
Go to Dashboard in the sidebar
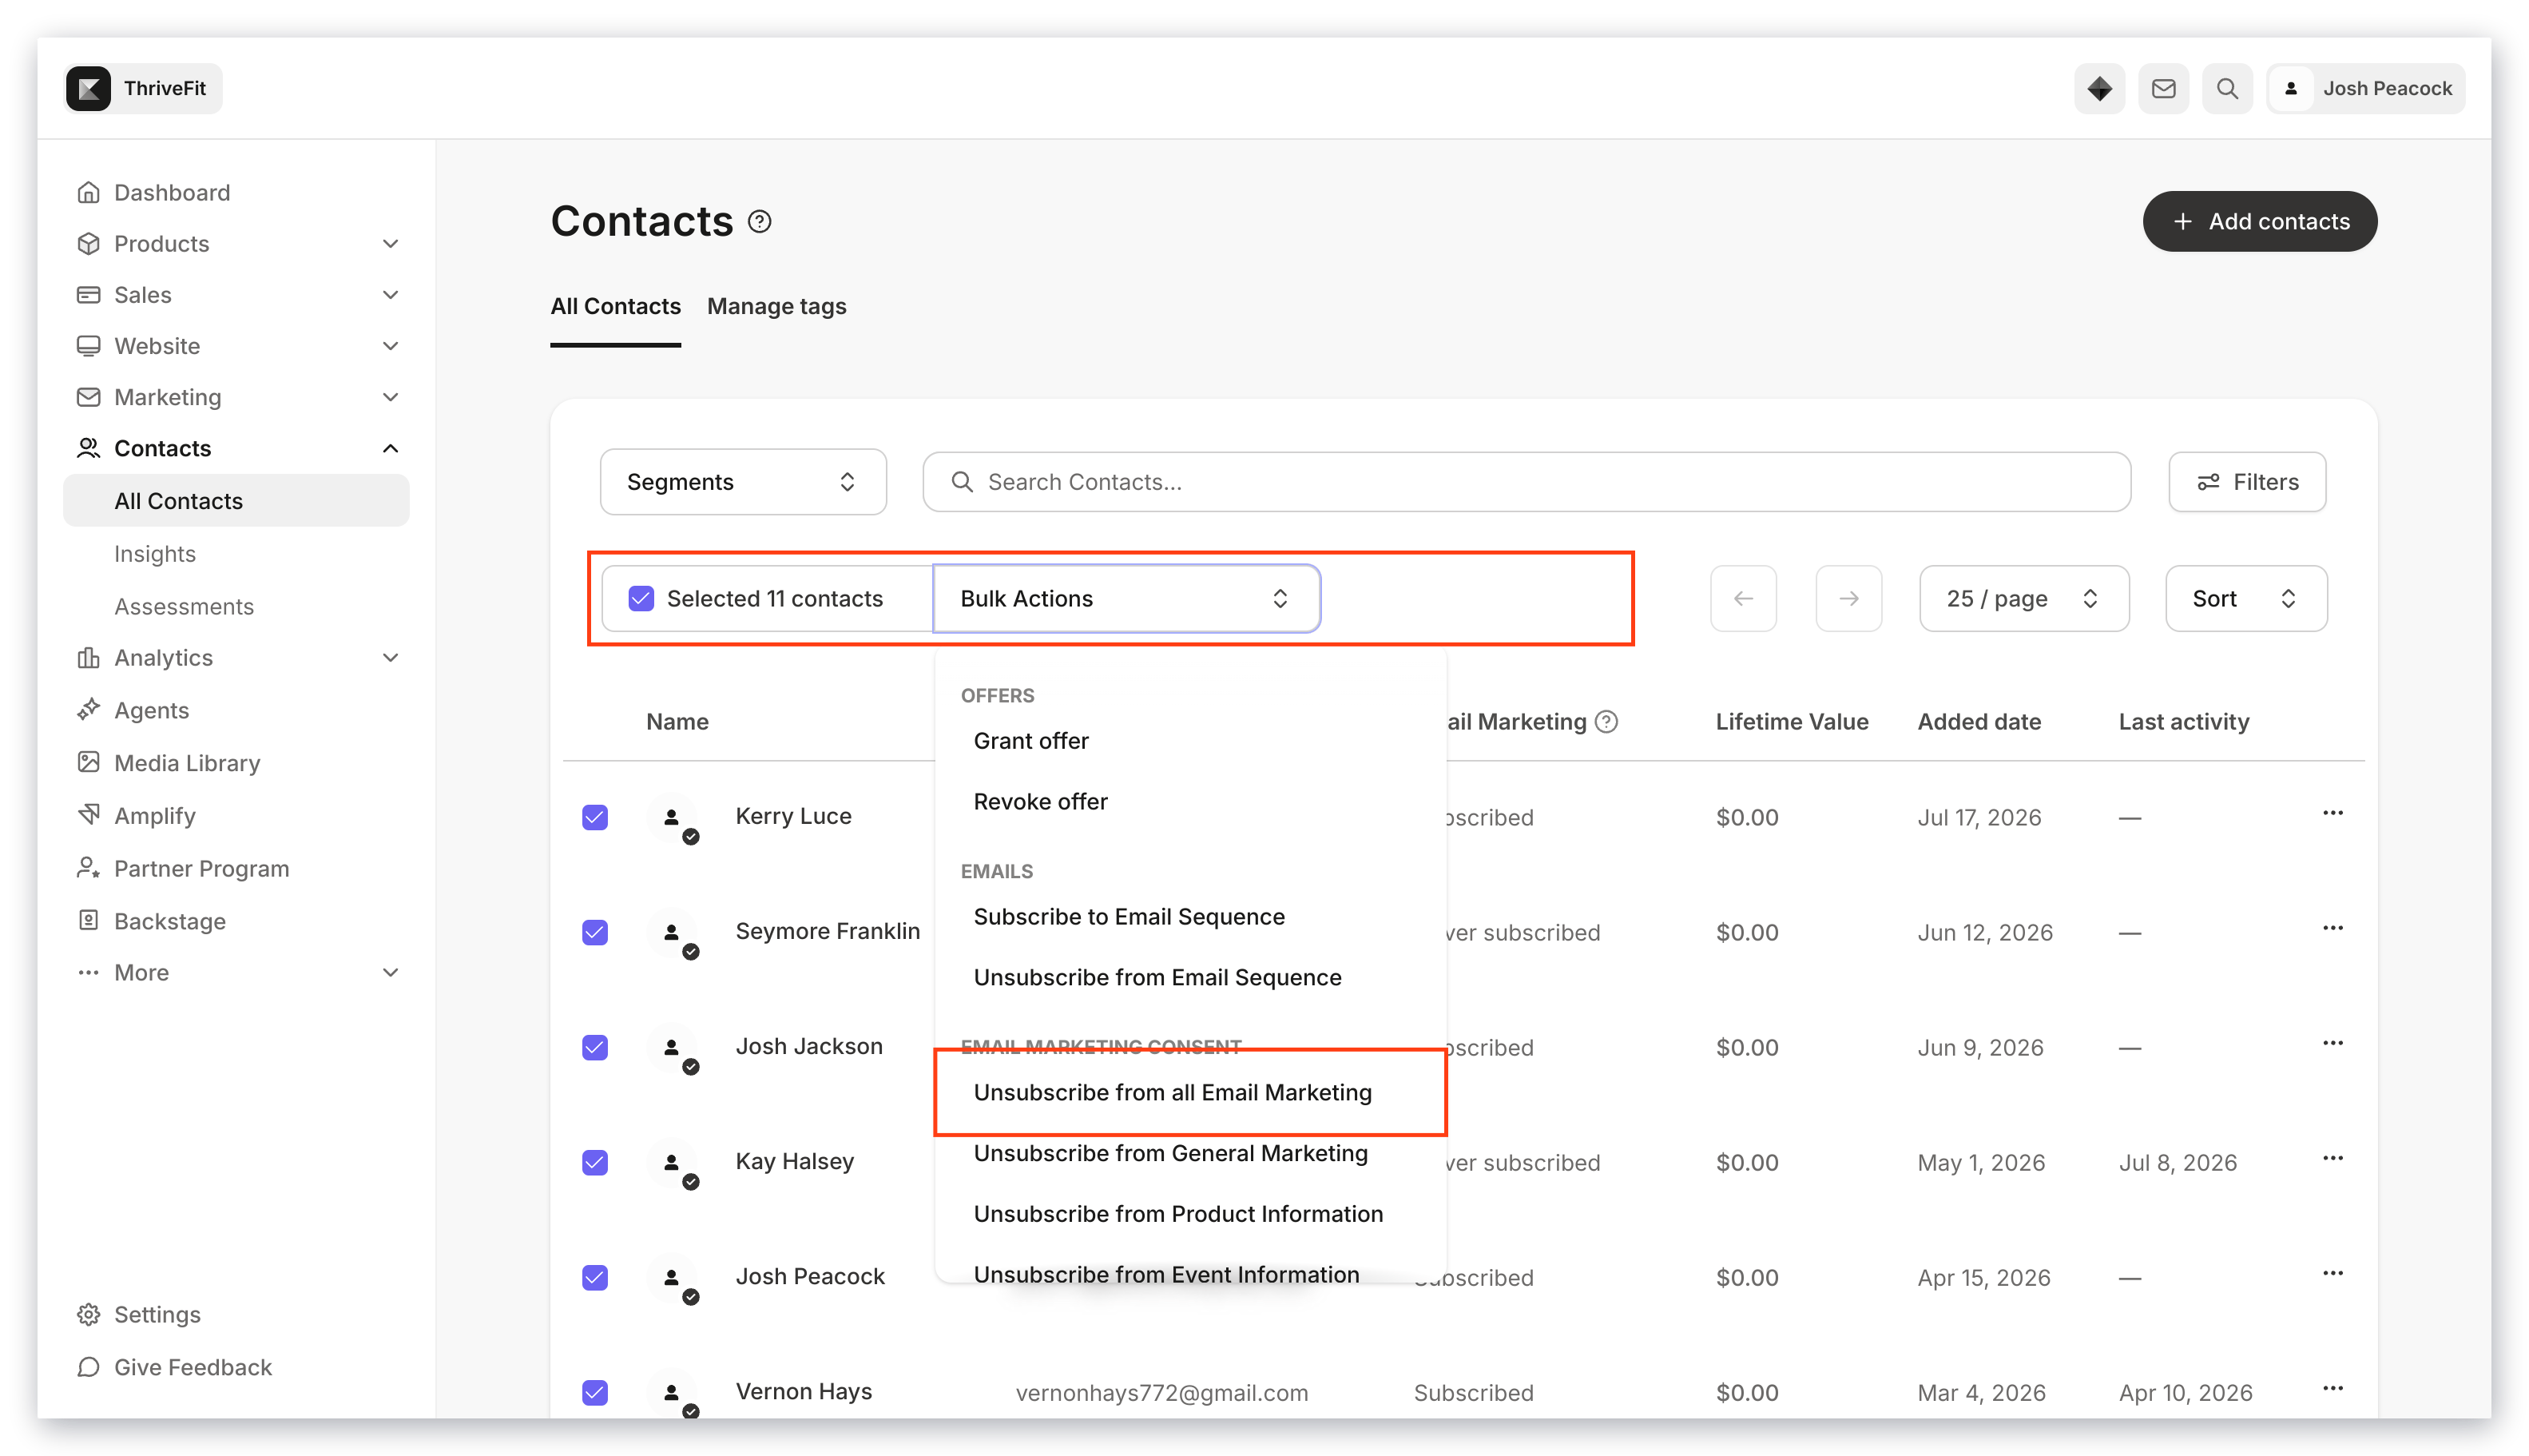coord(171,192)
